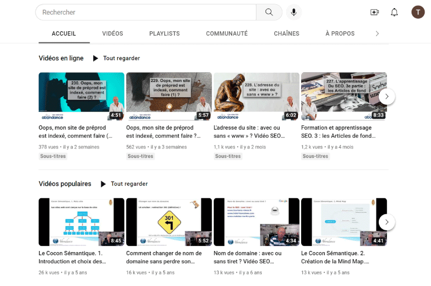Viewport: 431px width, 286px height.
Task: Open title Formation et apprentissage SEO. 3
Action: (338, 132)
